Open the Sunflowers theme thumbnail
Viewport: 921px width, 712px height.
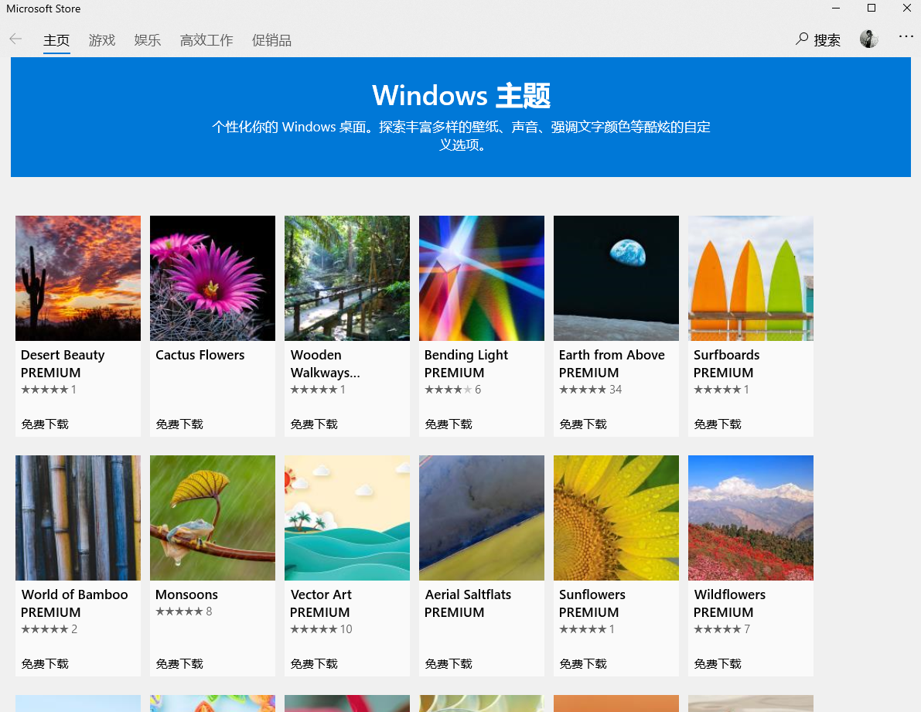[616, 518]
